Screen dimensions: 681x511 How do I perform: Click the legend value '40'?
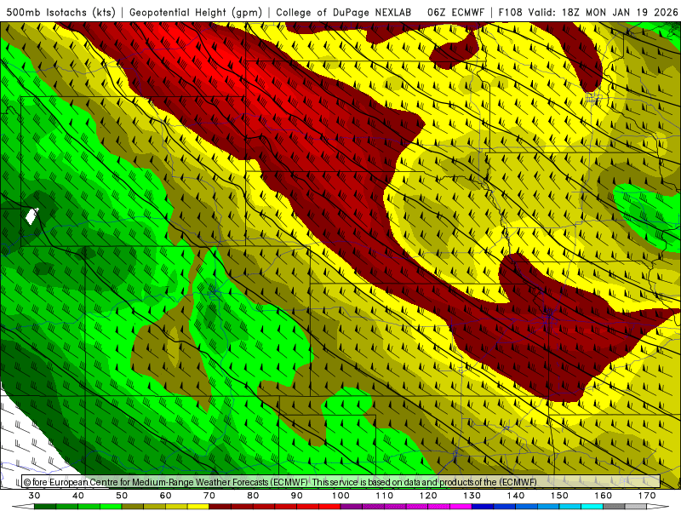click(x=78, y=496)
